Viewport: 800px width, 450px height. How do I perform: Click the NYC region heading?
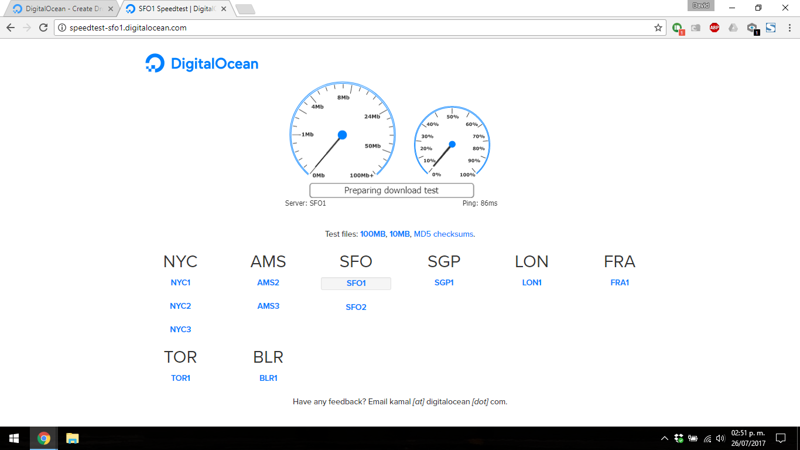pos(180,261)
